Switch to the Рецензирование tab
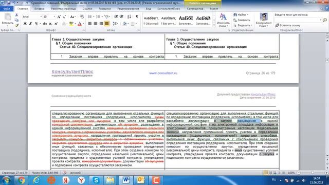The image size is (329, 185). pyautogui.click(x=128, y=9)
